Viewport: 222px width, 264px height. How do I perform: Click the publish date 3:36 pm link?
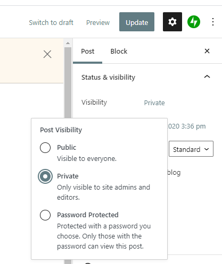(187, 126)
